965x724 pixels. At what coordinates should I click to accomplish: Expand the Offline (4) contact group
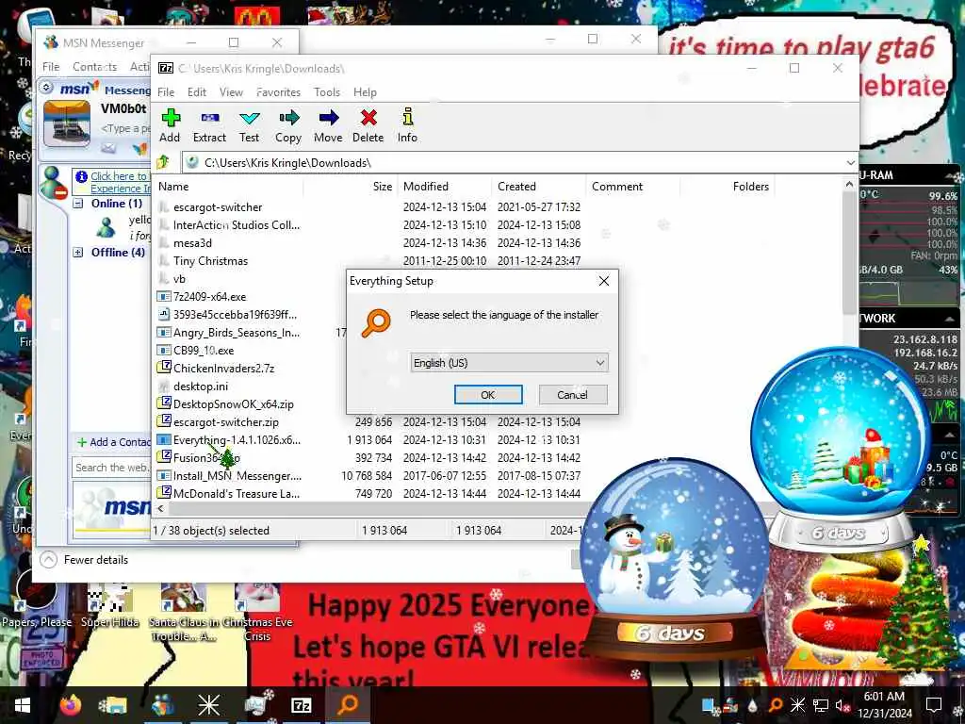[x=78, y=252]
